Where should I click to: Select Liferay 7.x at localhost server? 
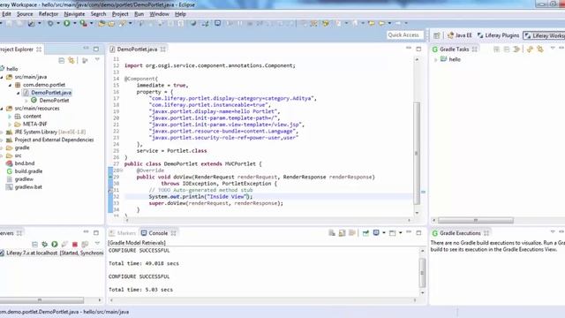[51, 254]
